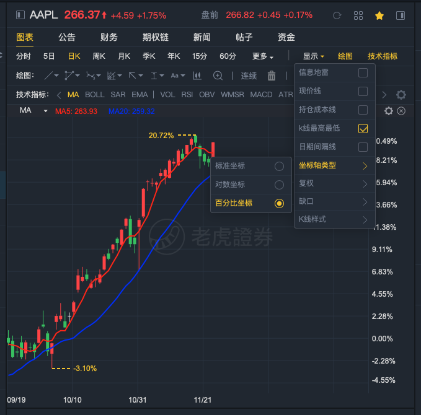Screen dimensions: 421x415
Task: Close the MA indicator with X icon
Action: coord(401,111)
